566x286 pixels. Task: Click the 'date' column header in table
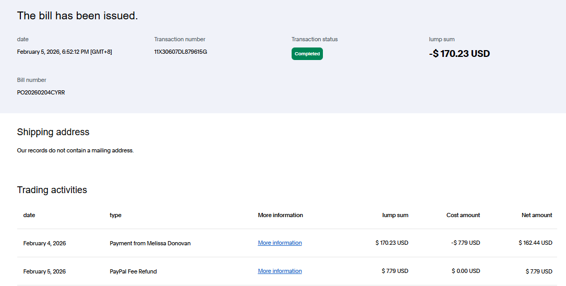tap(29, 215)
